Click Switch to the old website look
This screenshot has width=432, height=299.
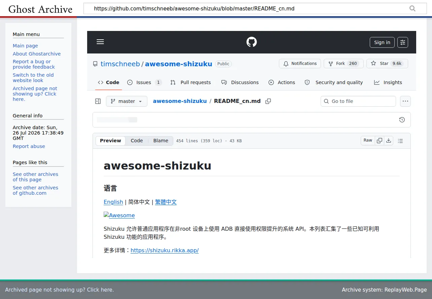coord(33,78)
